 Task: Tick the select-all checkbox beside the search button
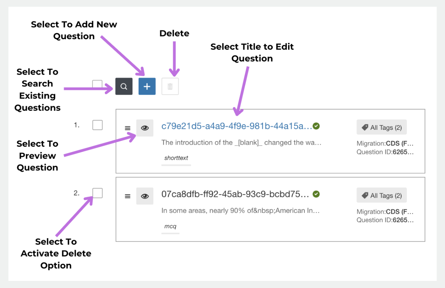pyautogui.click(x=97, y=84)
